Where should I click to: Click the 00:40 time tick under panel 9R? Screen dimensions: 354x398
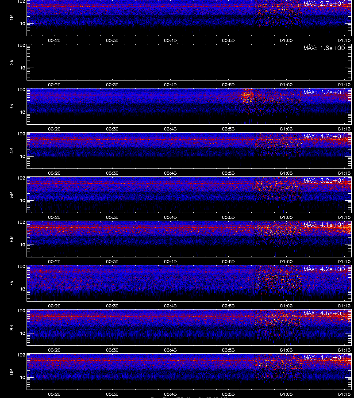click(170, 394)
